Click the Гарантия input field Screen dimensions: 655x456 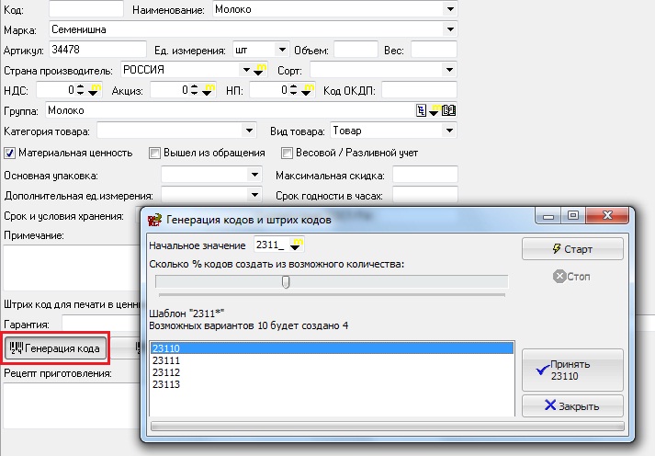[101, 324]
